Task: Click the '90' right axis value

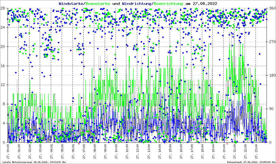Action: 271,109
